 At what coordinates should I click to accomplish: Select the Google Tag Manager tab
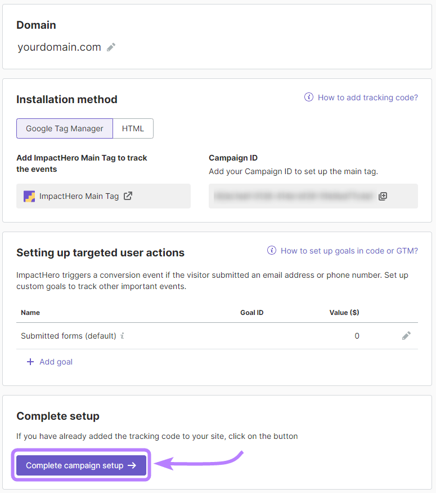64,128
